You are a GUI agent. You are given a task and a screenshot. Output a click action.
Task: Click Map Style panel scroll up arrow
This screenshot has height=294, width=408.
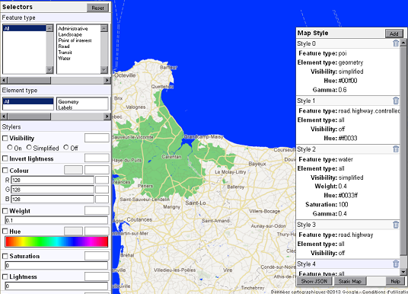click(403, 42)
